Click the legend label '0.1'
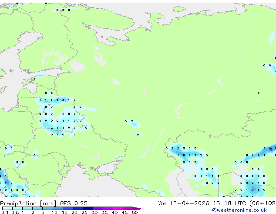Screen dimensions: 276x214 click(5, 212)
